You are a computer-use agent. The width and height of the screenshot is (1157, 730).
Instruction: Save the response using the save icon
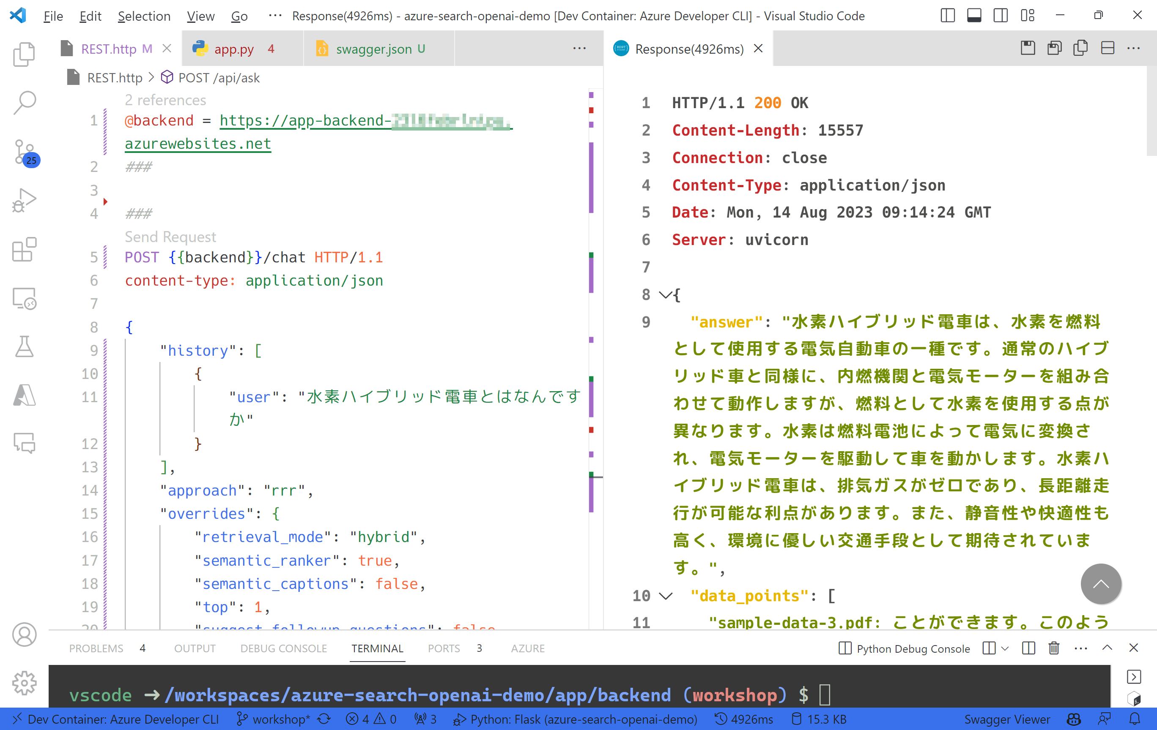coord(1028,48)
